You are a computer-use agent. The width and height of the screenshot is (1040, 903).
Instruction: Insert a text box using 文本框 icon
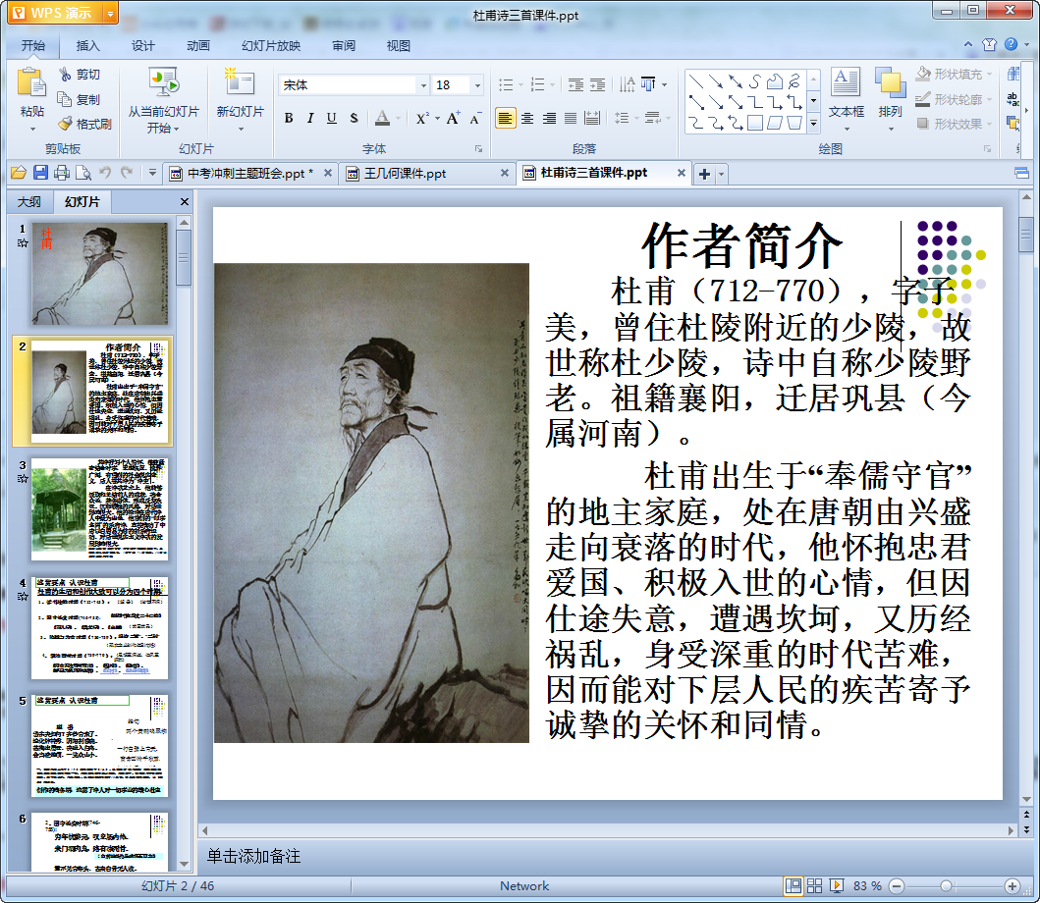(846, 83)
